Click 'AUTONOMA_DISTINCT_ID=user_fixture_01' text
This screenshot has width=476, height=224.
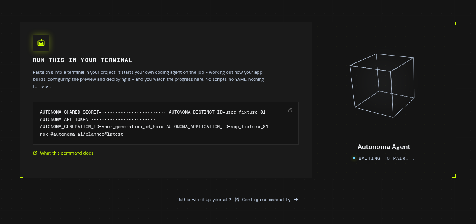217,112
